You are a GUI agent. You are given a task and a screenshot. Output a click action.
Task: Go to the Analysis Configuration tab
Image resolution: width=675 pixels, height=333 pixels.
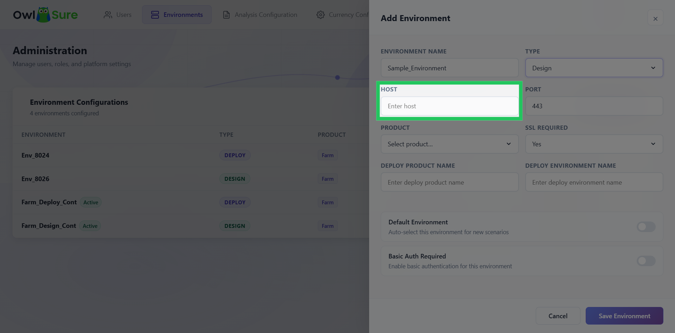[x=260, y=15]
